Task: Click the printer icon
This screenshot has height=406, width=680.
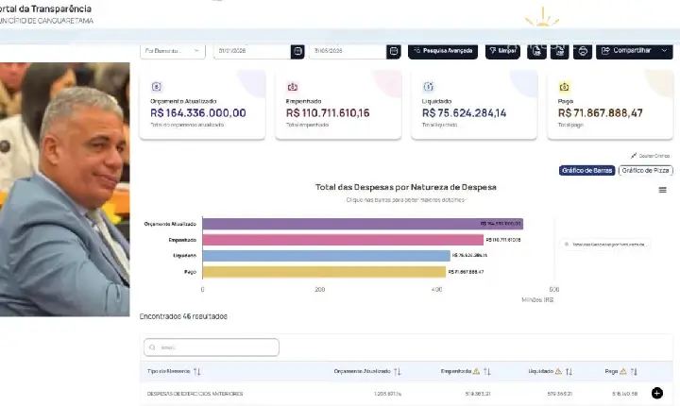Action: coord(583,51)
